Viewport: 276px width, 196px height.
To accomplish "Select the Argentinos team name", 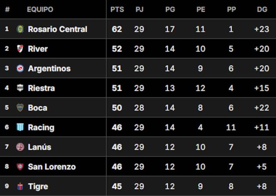I will 49,69.
